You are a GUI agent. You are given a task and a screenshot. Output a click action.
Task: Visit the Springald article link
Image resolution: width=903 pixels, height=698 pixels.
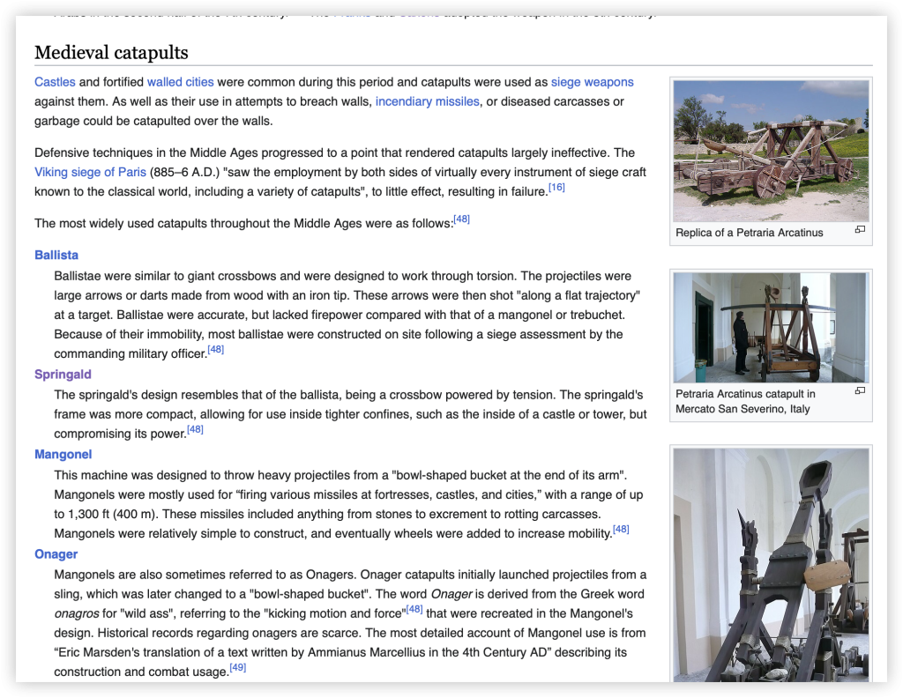[63, 375]
